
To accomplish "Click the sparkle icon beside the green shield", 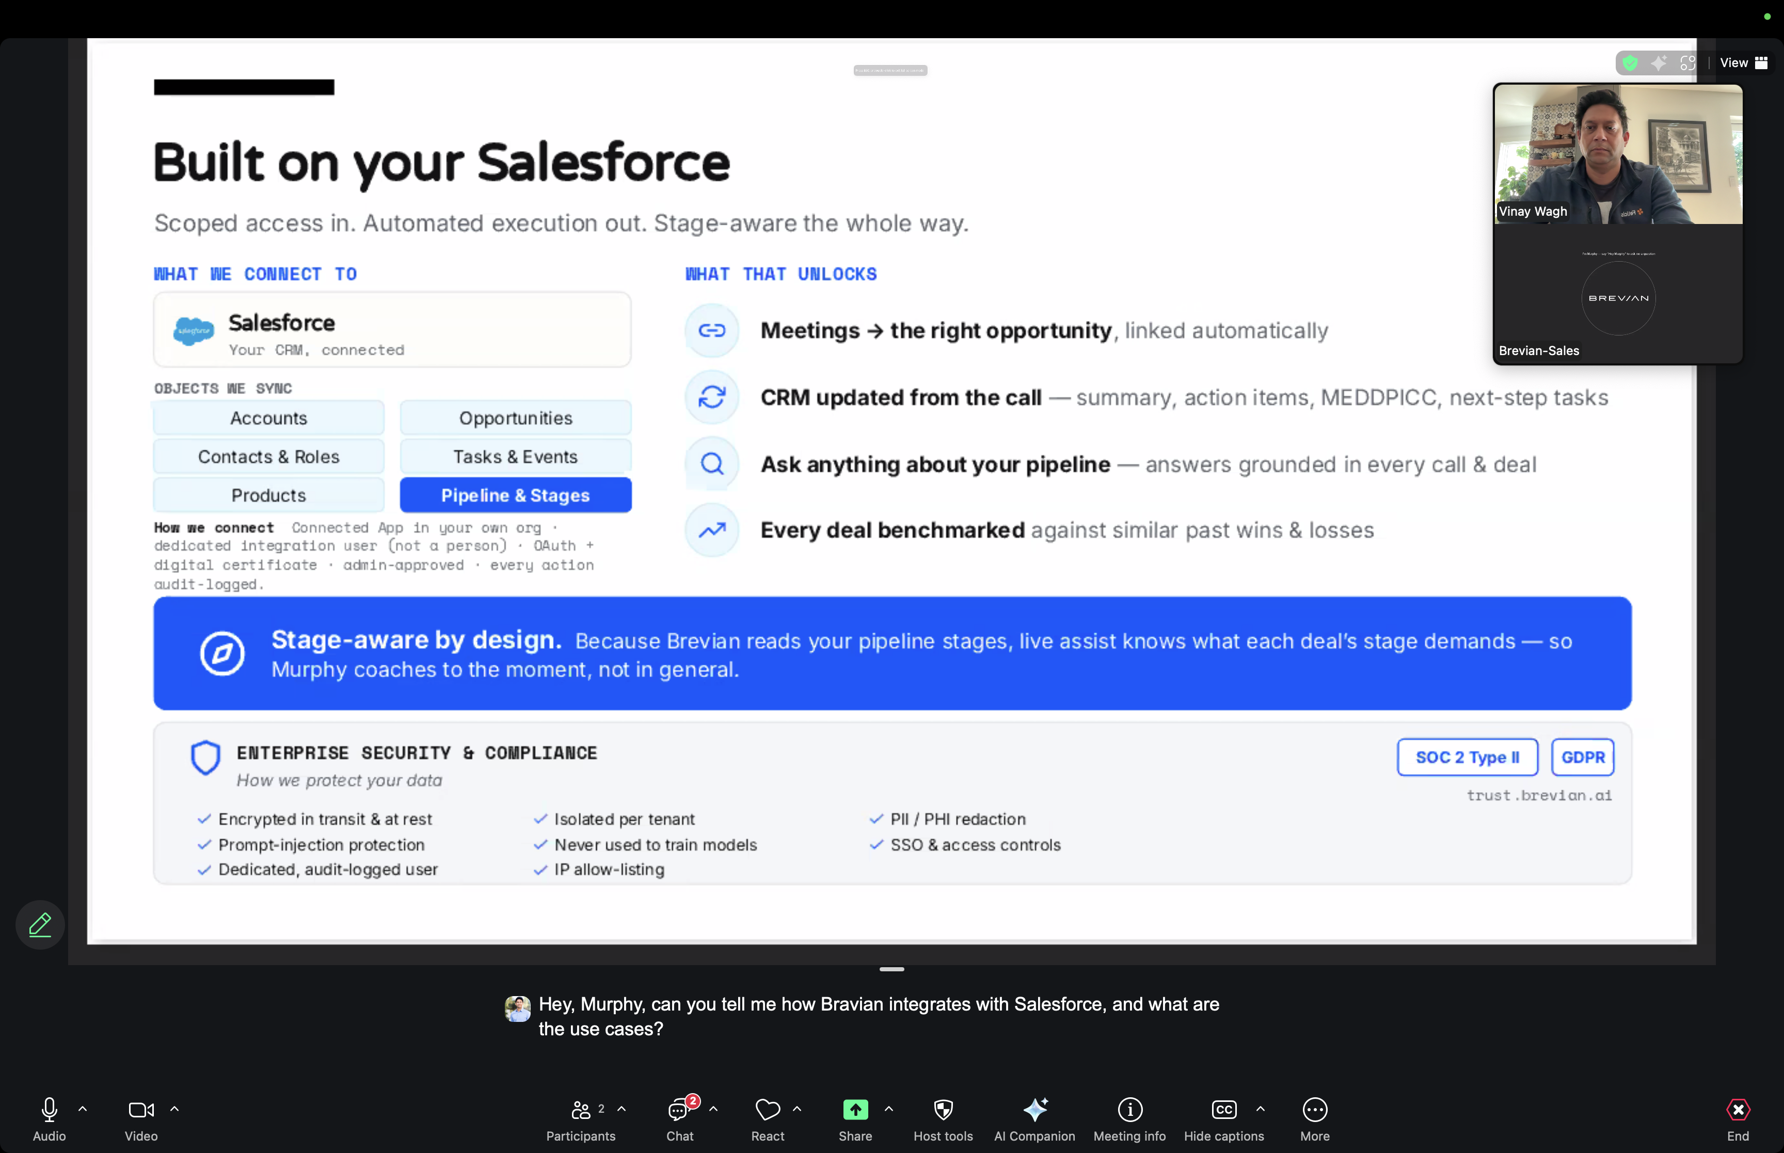I will coord(1659,63).
